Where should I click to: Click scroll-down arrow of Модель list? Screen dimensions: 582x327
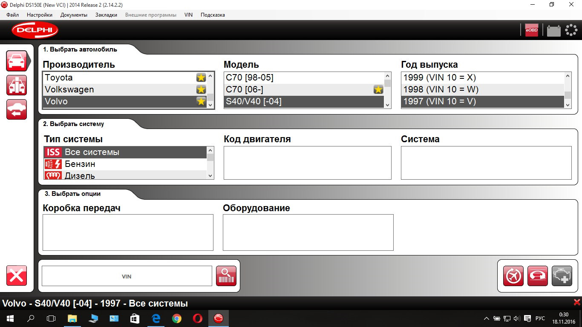387,105
